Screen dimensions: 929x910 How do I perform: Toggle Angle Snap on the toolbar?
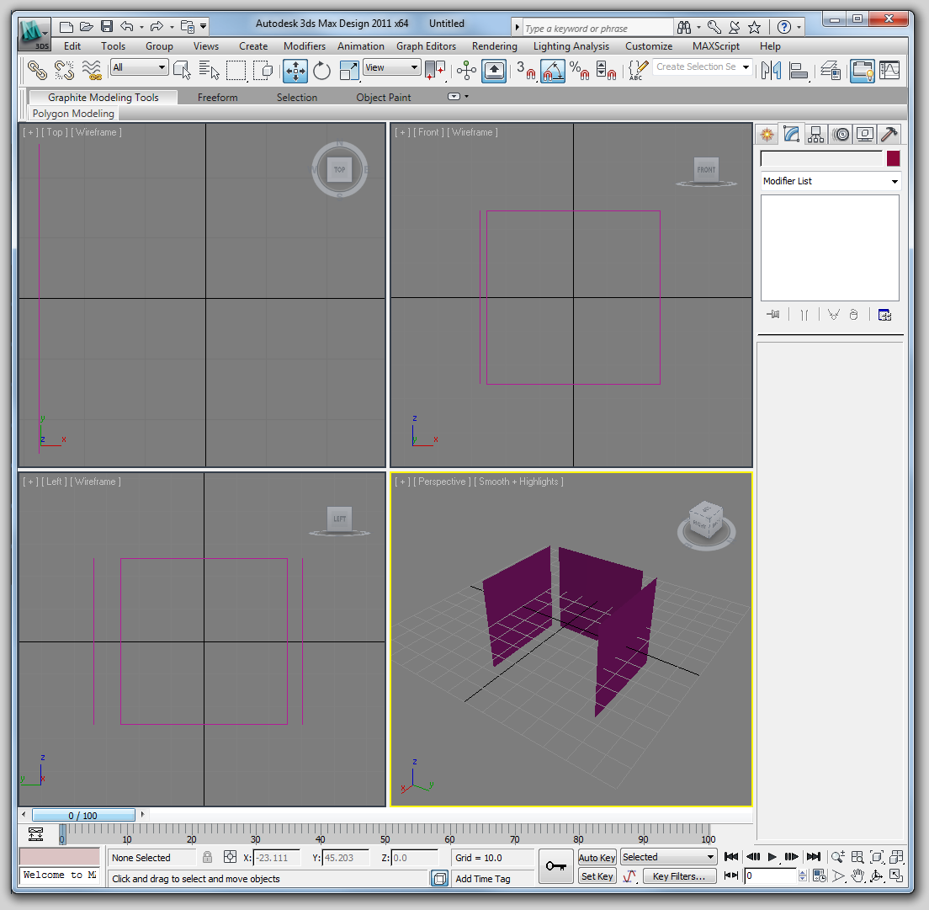tap(552, 71)
